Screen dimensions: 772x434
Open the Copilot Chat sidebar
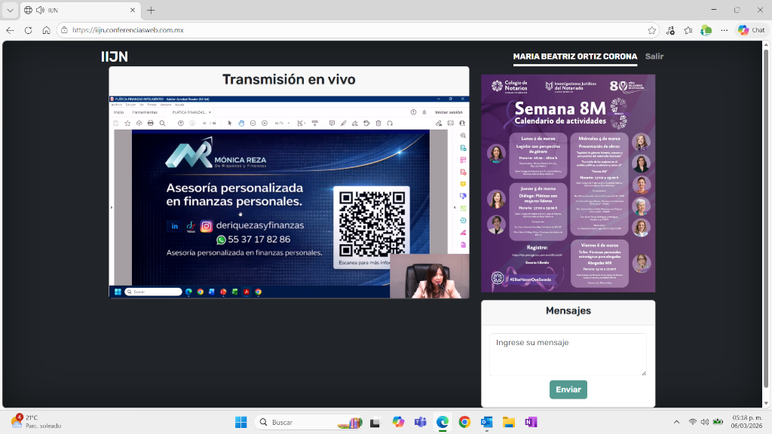click(x=752, y=30)
